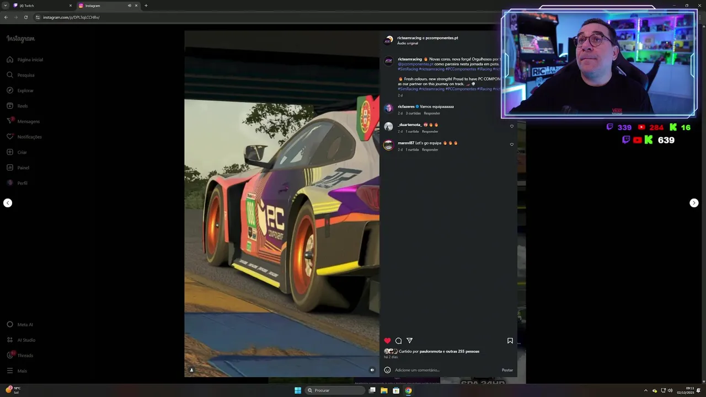Open Pesquisa search in Instagram sidebar
This screenshot has height=397, width=706.
coord(21,75)
